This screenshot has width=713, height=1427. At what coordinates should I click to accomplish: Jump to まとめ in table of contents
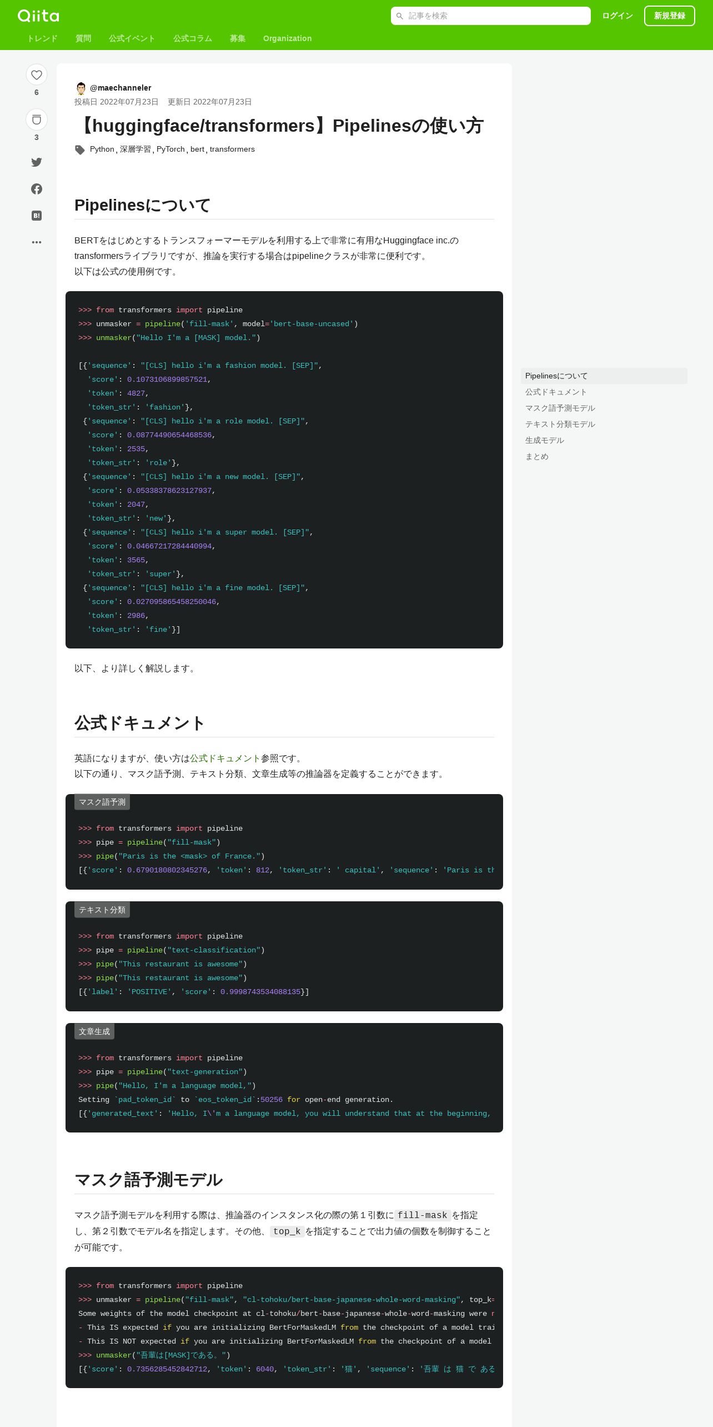tap(604, 457)
